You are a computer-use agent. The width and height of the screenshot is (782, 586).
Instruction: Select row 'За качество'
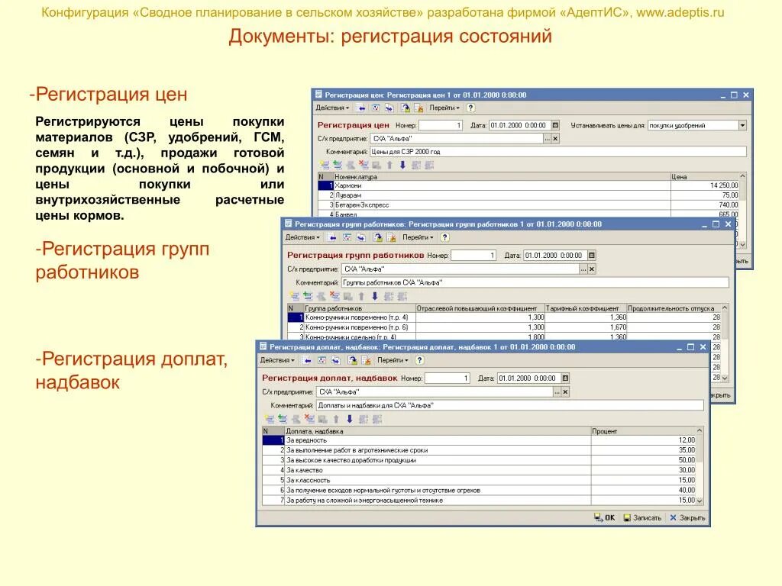click(x=479, y=470)
